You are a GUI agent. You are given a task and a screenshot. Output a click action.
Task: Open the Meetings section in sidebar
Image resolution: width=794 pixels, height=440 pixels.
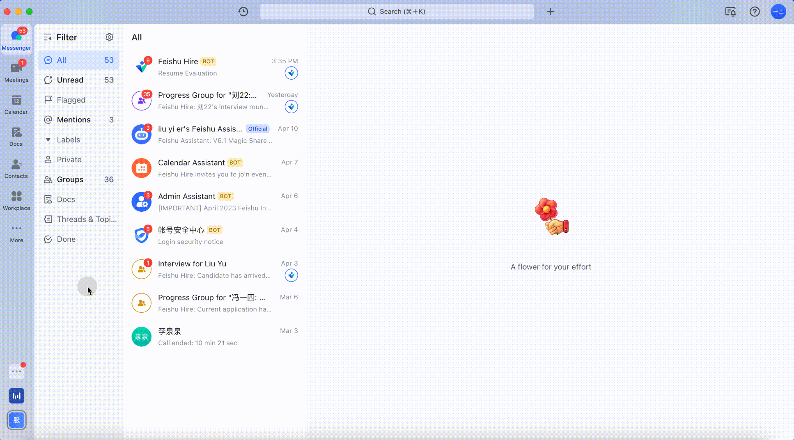click(16, 72)
